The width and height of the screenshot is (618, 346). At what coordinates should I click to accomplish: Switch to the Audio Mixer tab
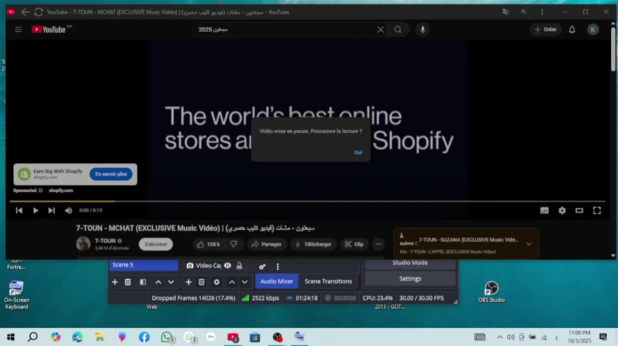coord(277,281)
